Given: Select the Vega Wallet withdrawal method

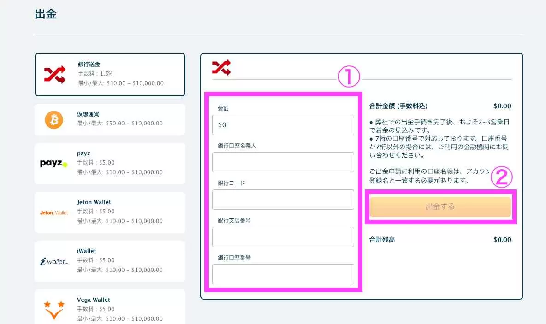Looking at the screenshot, I should (x=110, y=306).
